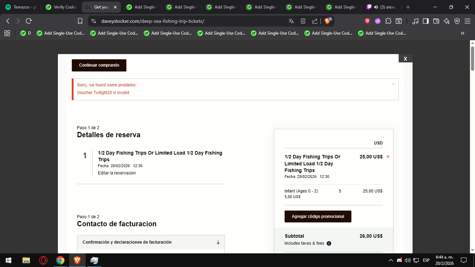
Task: Remove the fishing trip item with red X
Action: [388, 156]
